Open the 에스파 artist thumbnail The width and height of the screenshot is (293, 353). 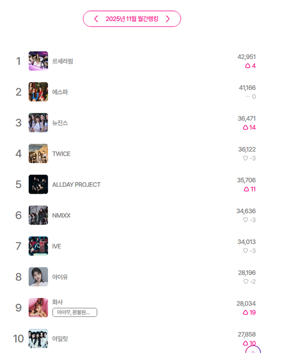point(38,92)
